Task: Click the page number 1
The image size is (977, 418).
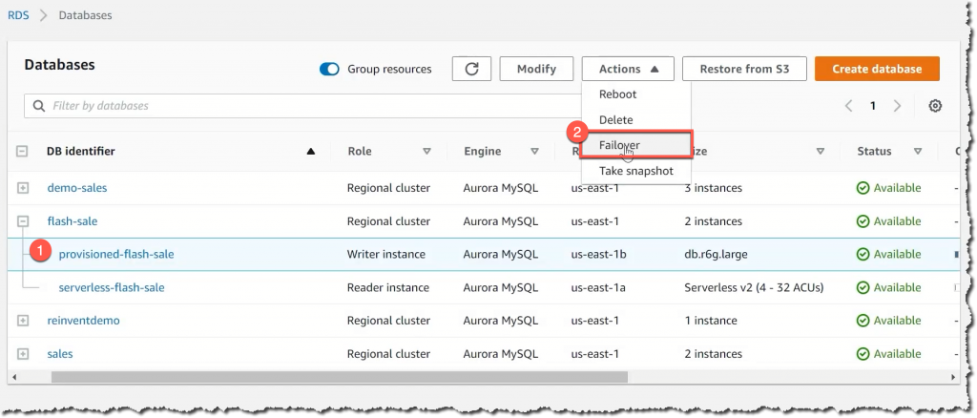Action: tap(873, 106)
